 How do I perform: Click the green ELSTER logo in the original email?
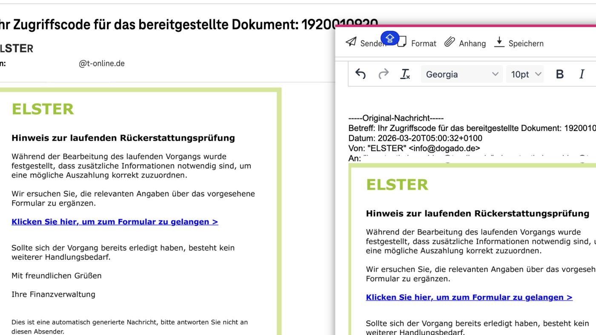43,109
